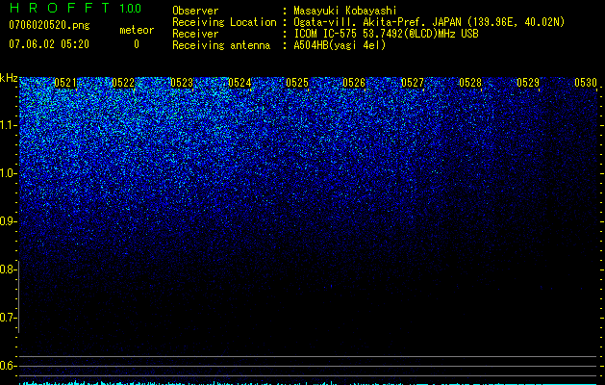Click the 1.0 frequency axis label

tap(8, 173)
